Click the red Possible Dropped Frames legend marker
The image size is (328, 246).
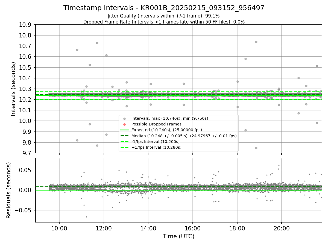coord(124,124)
